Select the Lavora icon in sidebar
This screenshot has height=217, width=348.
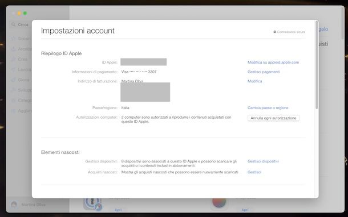(x=14, y=70)
